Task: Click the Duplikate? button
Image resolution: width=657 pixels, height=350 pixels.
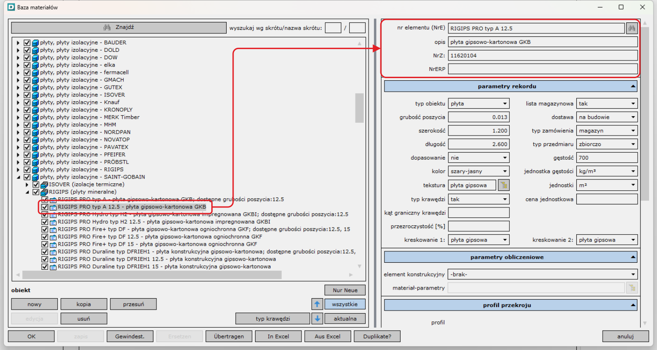Action: coord(377,336)
